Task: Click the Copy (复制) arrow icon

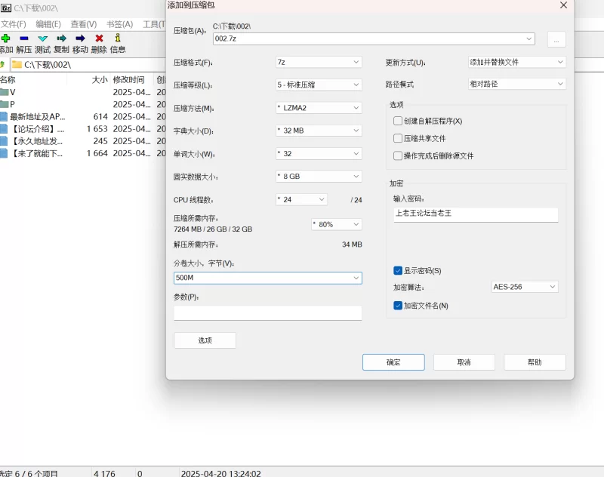Action: pyautogui.click(x=61, y=38)
